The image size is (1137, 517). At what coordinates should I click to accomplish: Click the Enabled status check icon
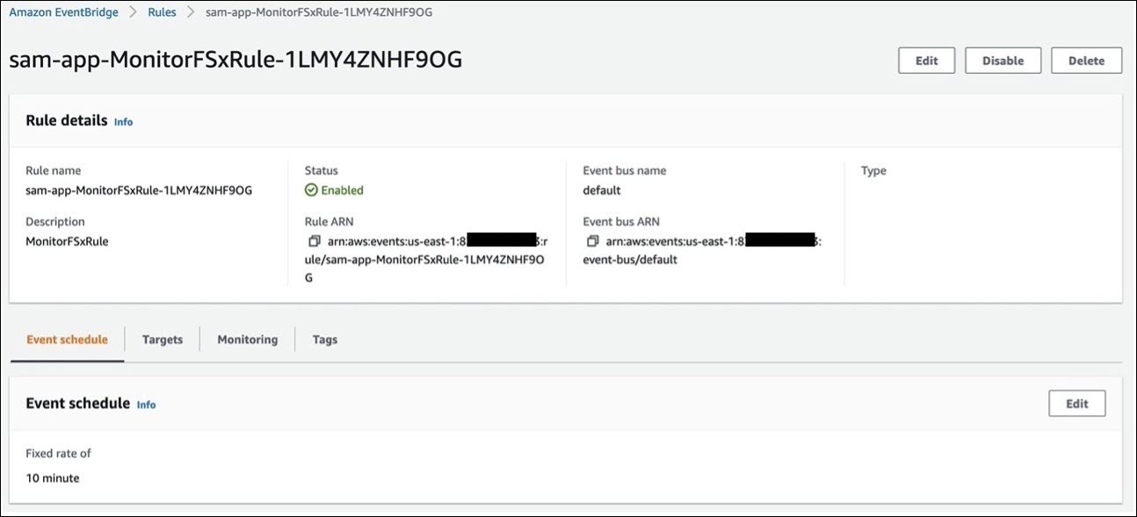(311, 190)
